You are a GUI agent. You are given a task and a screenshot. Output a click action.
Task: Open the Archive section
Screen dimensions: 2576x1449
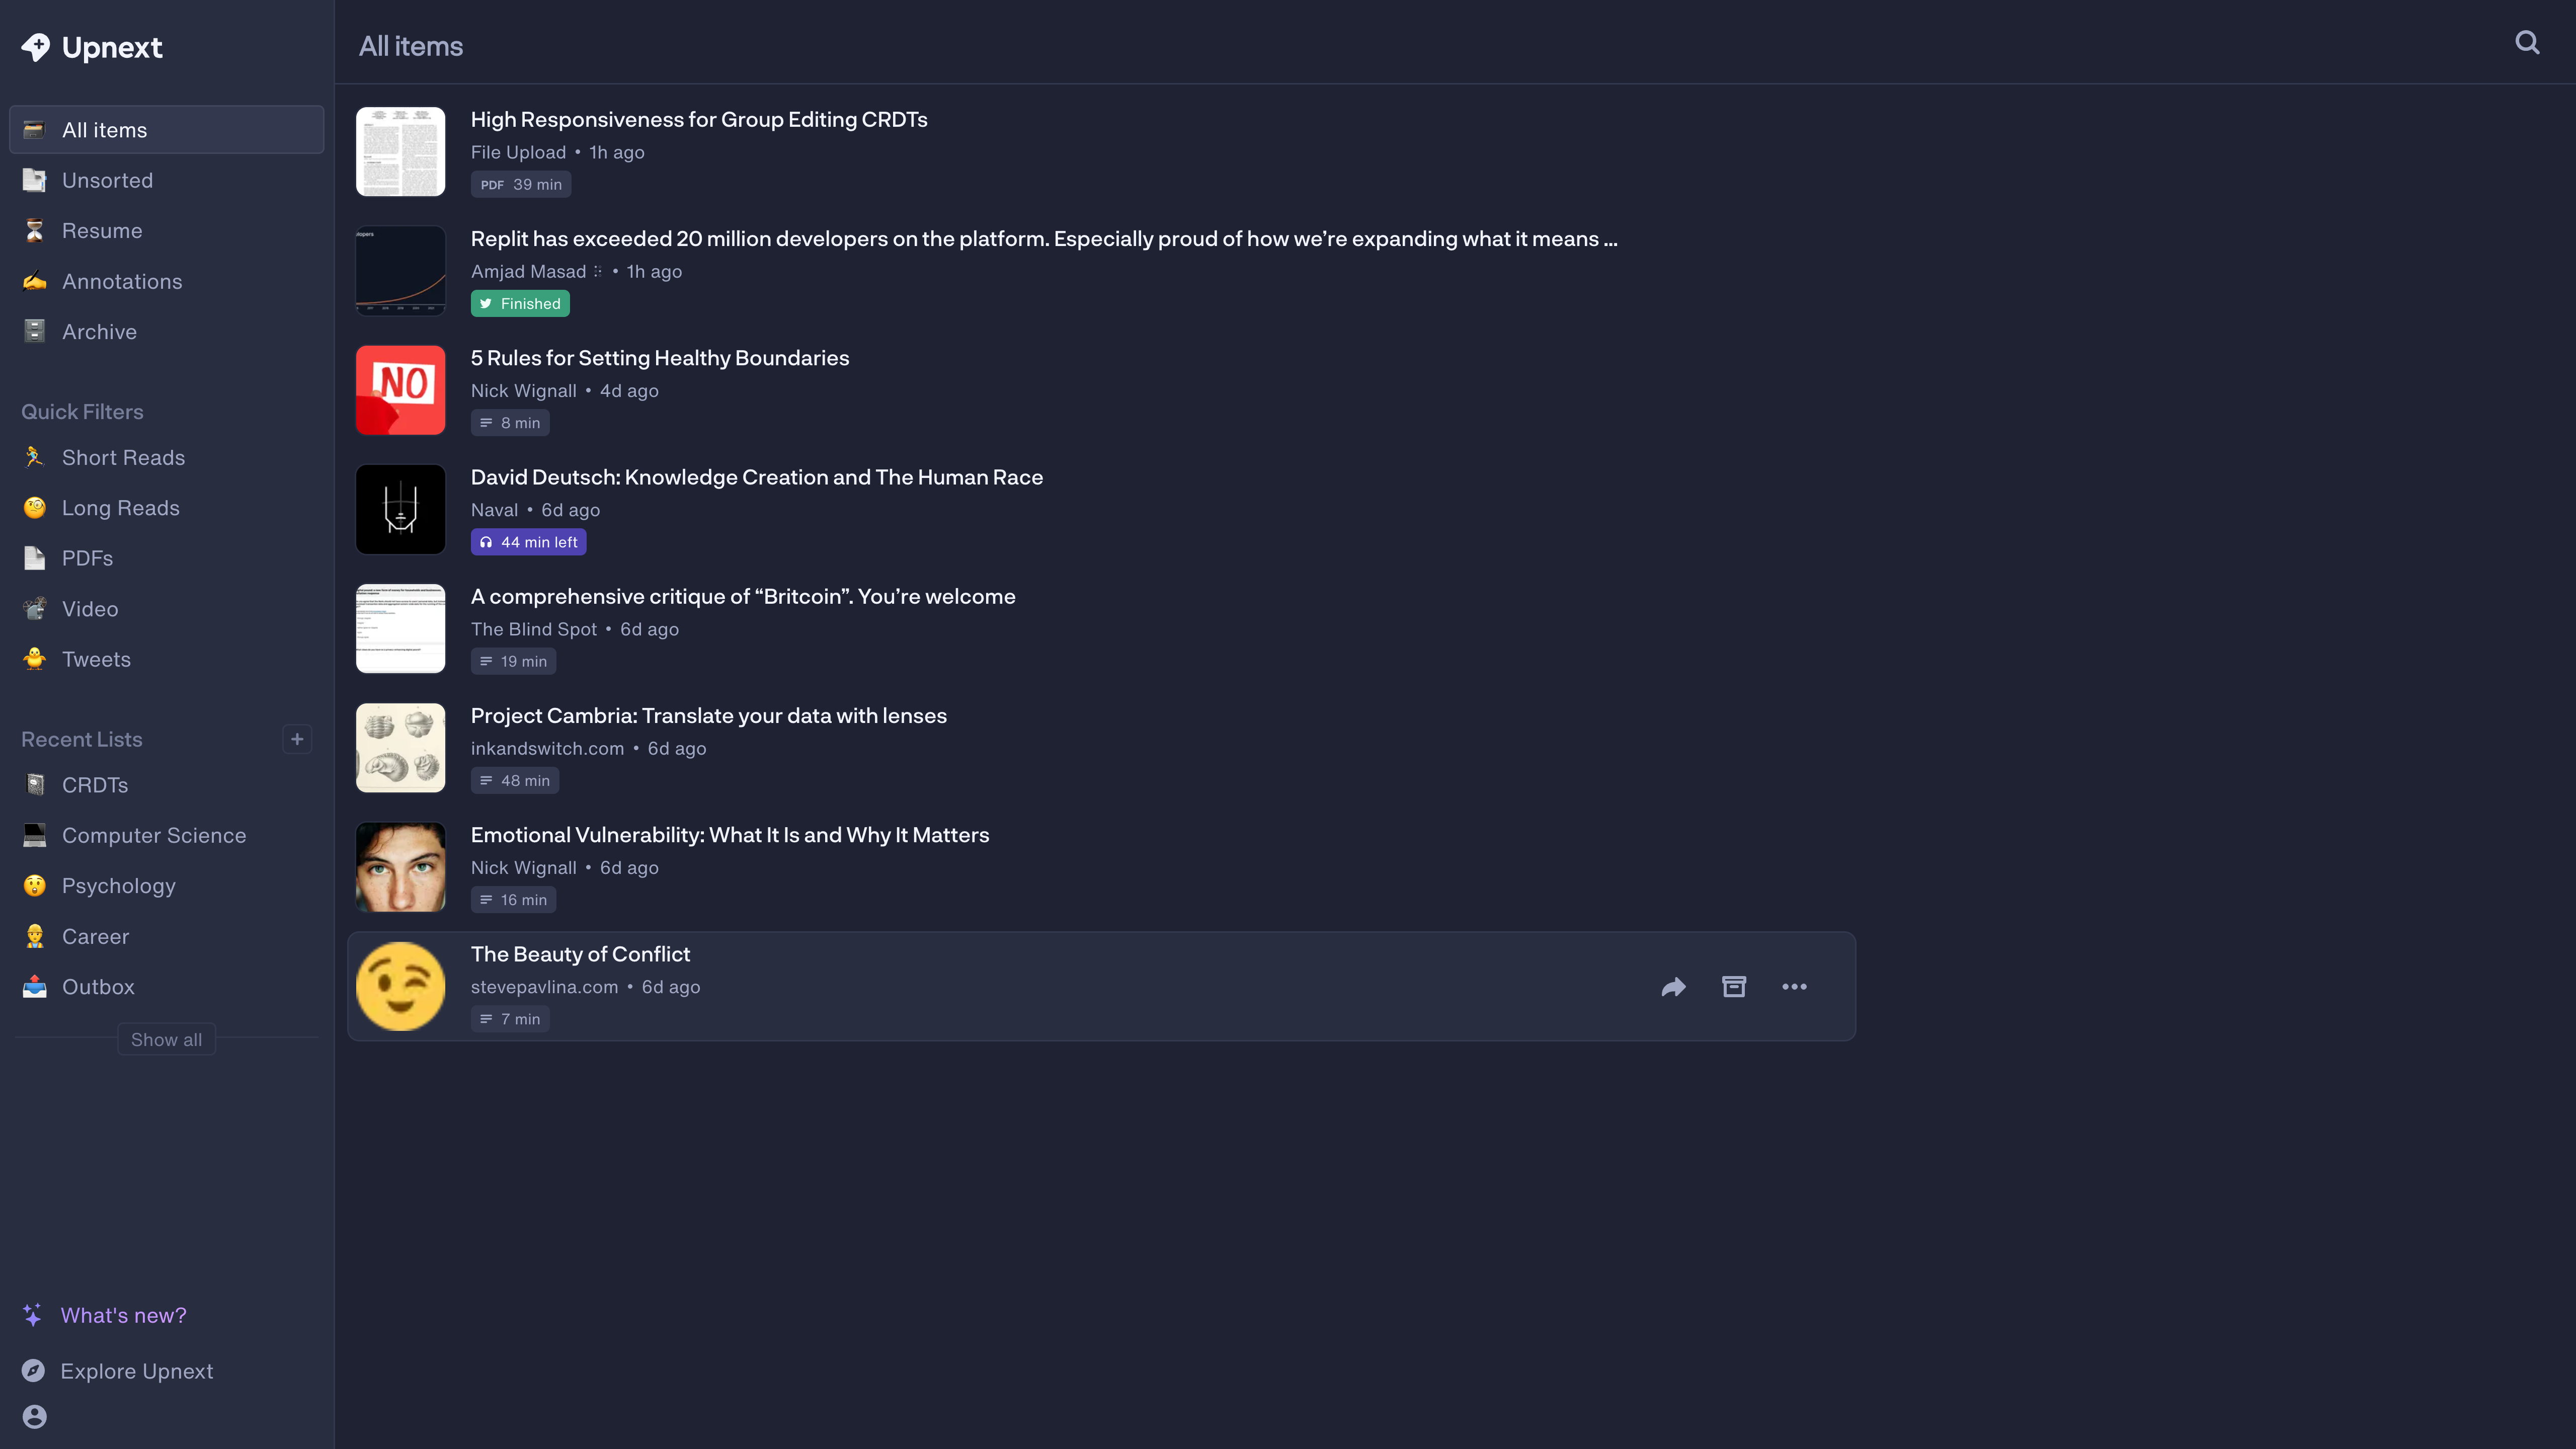pos(99,331)
